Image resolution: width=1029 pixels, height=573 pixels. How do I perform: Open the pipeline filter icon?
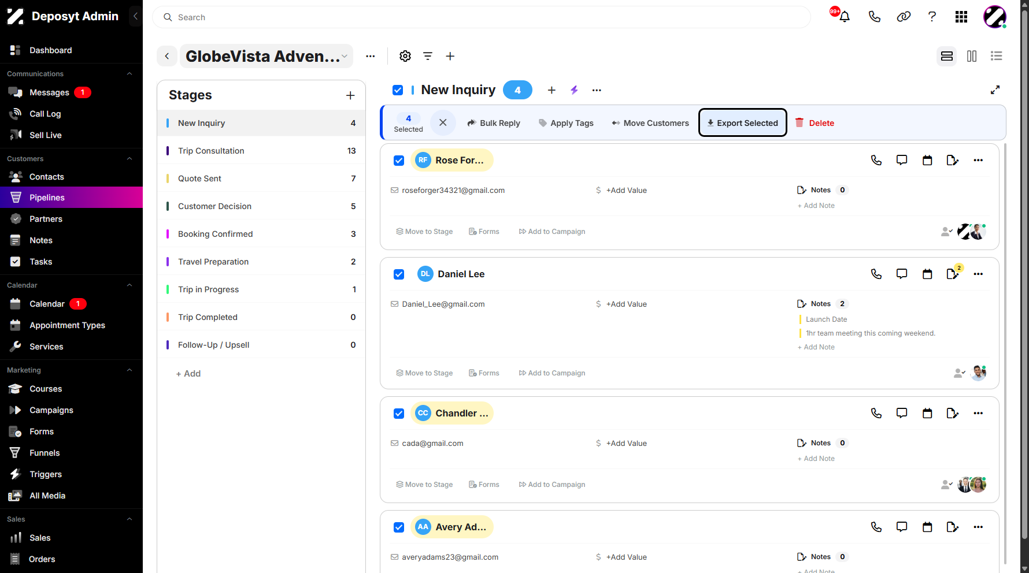428,56
